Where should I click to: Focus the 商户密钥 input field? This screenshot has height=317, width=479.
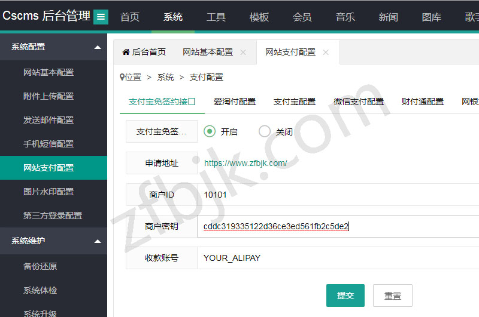pyautogui.click(x=338, y=226)
